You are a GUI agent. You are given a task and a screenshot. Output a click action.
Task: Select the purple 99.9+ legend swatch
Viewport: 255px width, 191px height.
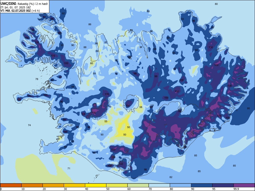click(244, 185)
